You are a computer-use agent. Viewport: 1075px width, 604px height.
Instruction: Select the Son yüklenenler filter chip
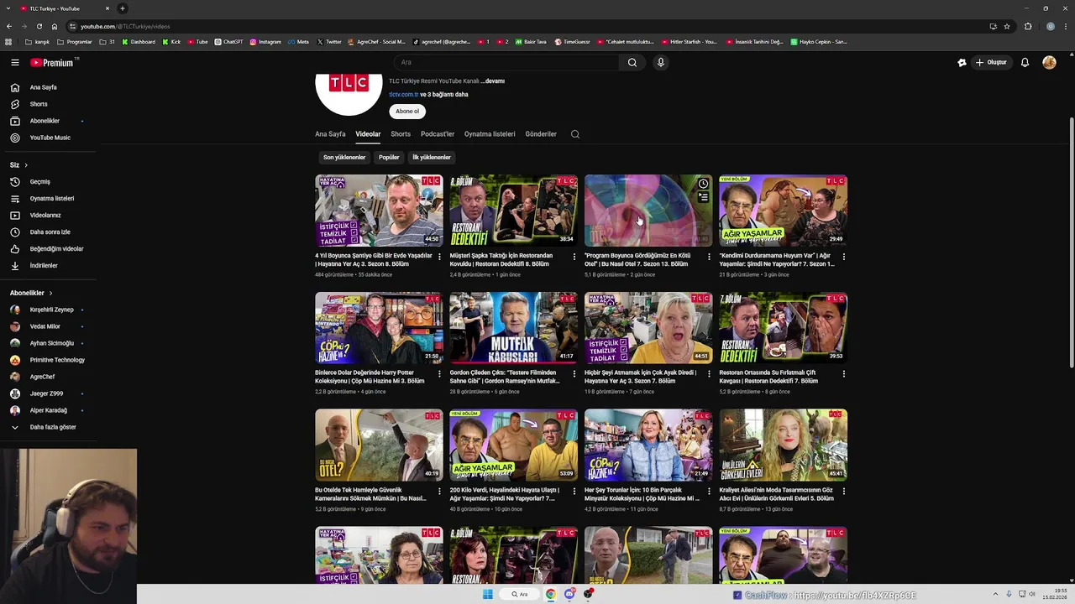click(344, 157)
